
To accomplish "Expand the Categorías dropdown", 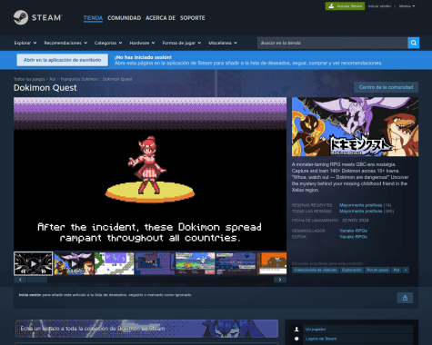I will click(x=108, y=43).
